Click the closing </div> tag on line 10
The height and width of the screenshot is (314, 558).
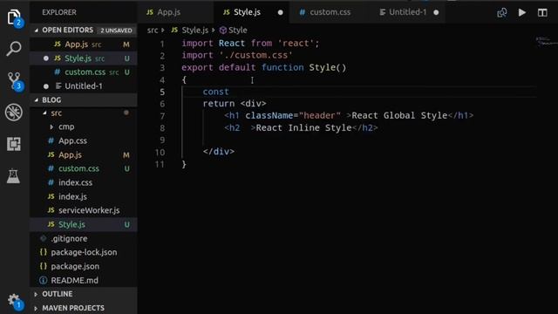click(219, 151)
